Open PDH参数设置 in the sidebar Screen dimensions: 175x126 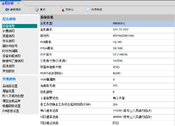tap(11, 111)
